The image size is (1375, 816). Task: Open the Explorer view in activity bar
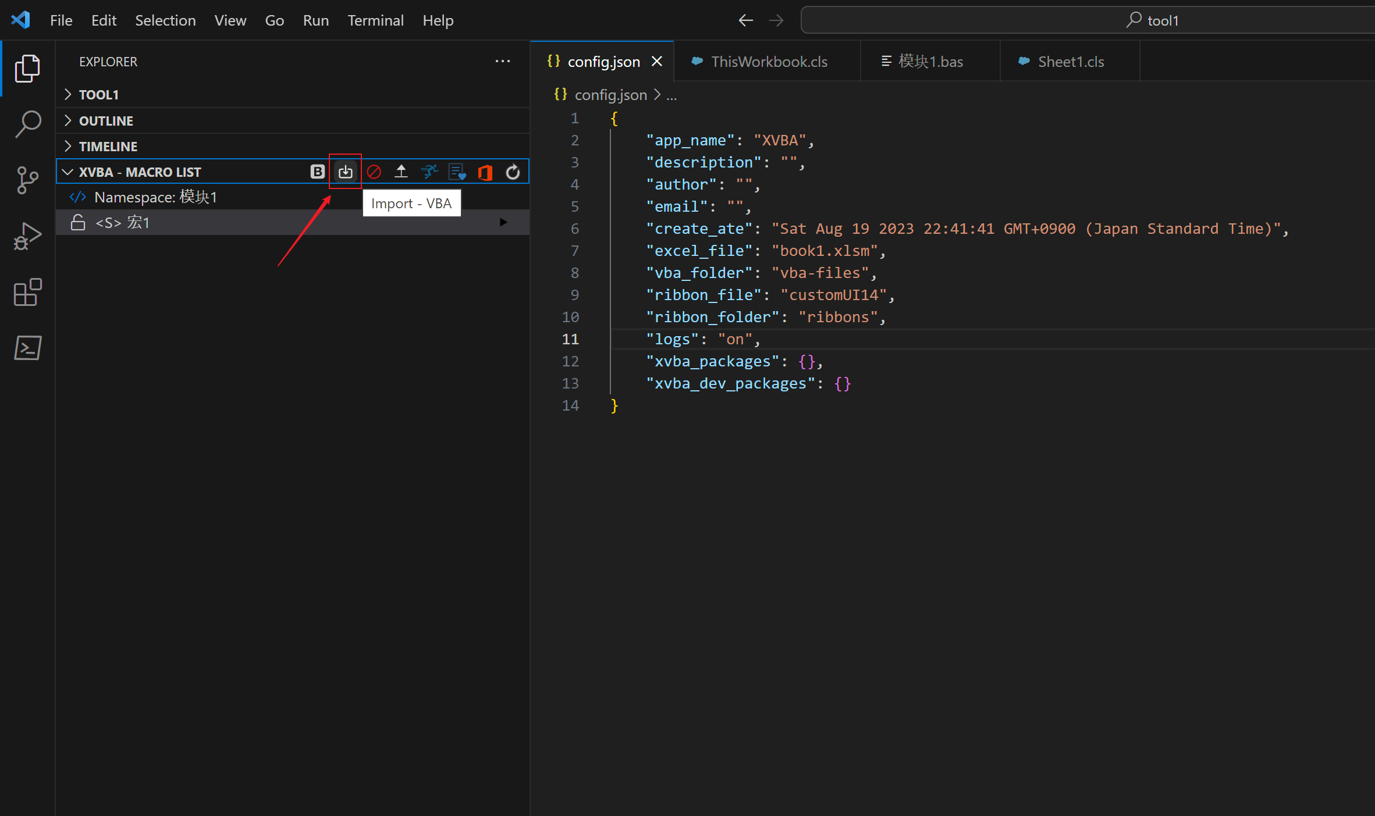pyautogui.click(x=27, y=69)
